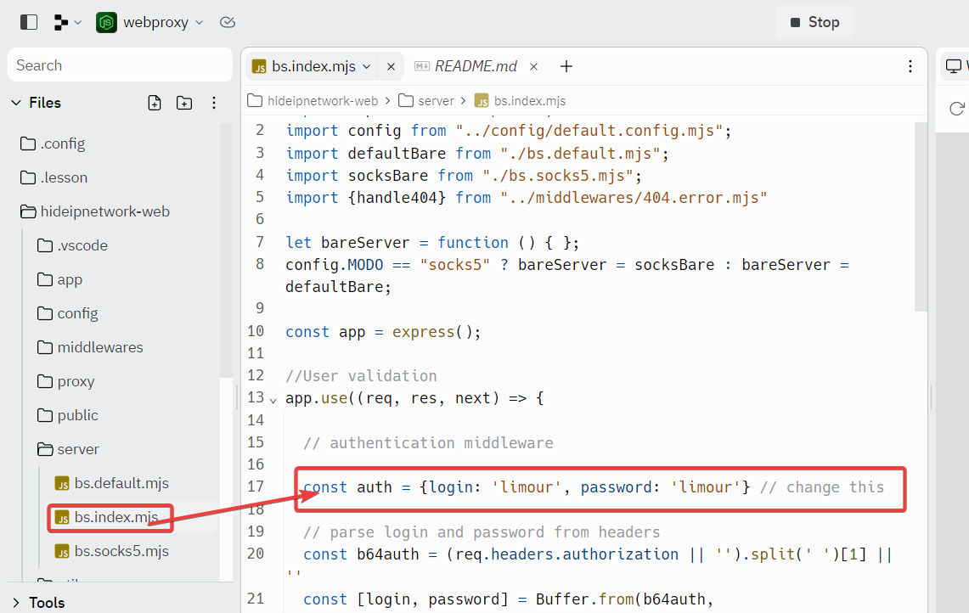Viewport: 969px width, 613px height.
Task: Click the new file icon
Action: 155,103
